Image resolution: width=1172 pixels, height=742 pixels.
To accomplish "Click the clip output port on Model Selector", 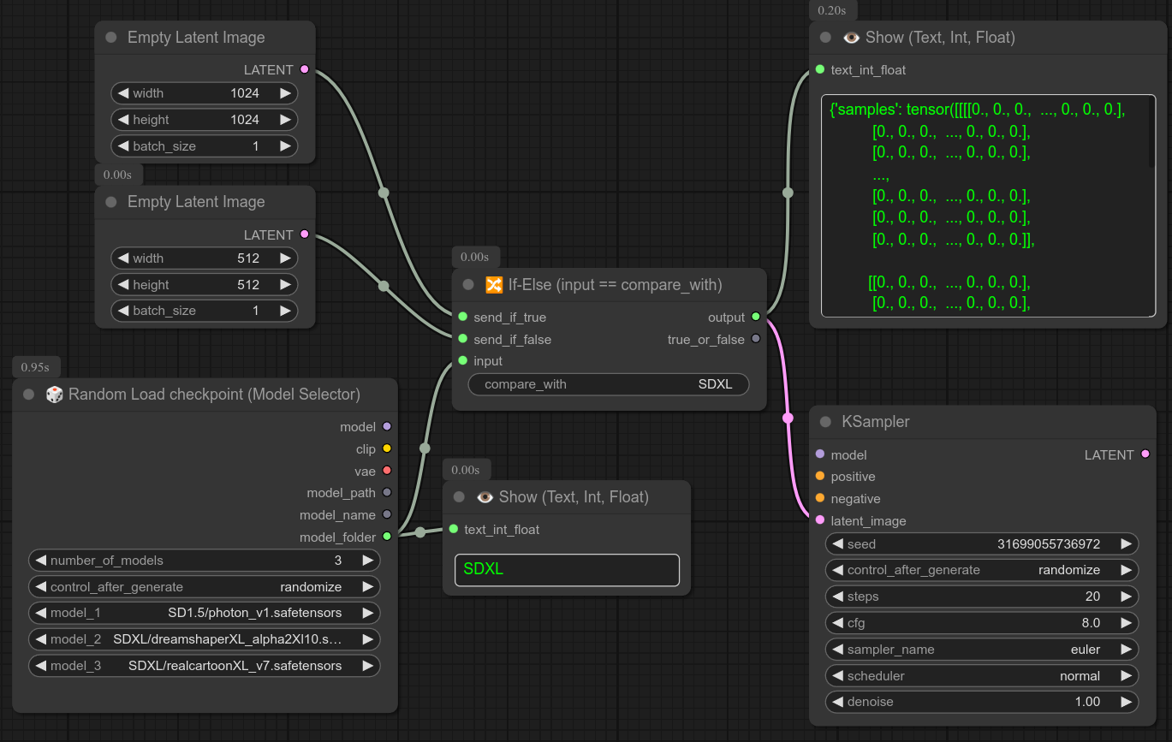I will (x=387, y=448).
